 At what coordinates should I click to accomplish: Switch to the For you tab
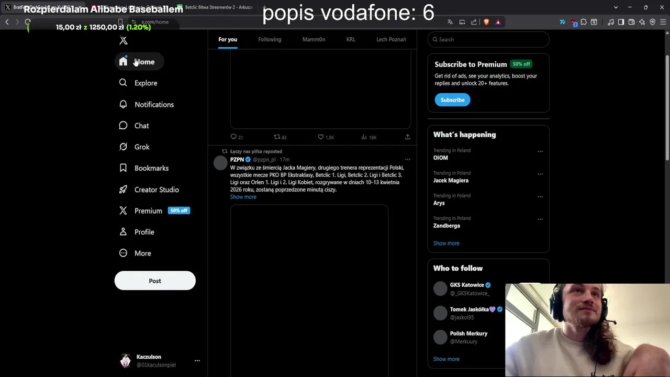tap(228, 39)
